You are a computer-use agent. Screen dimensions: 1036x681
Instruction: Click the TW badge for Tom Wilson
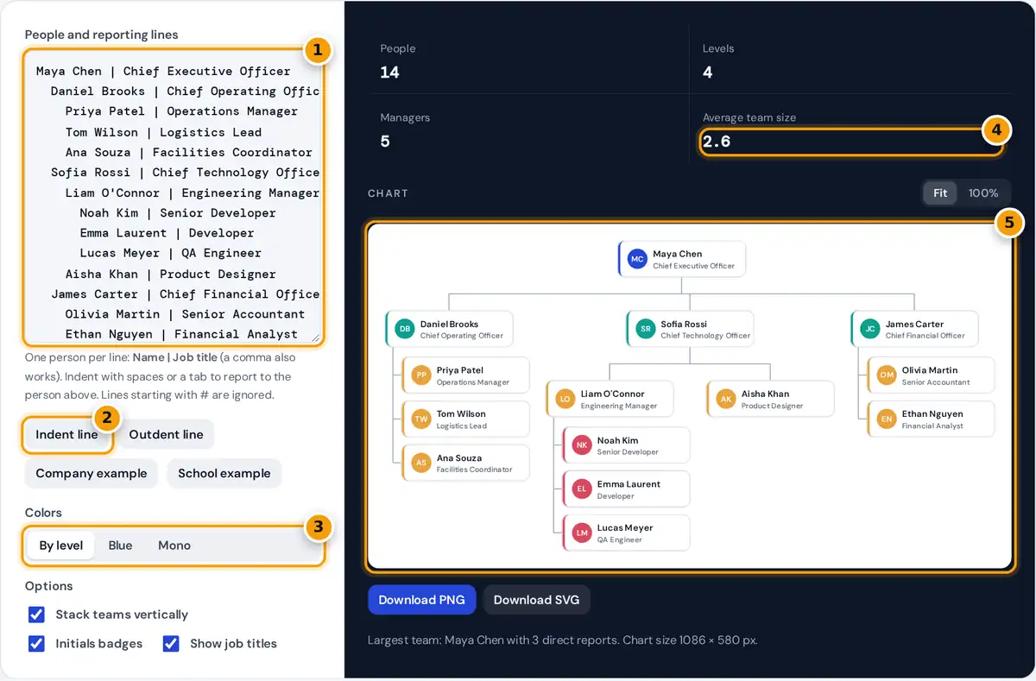click(420, 419)
